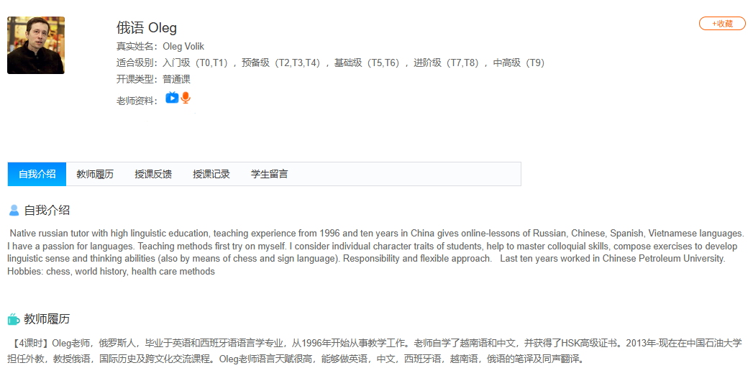
Task: Click the 中高级 (T9) level label
Action: (519, 63)
